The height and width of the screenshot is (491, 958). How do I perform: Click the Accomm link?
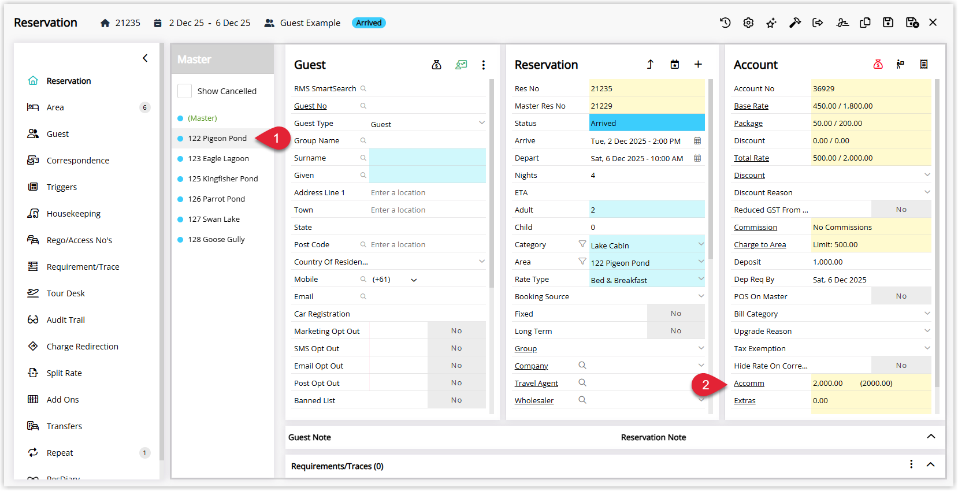pos(749,384)
